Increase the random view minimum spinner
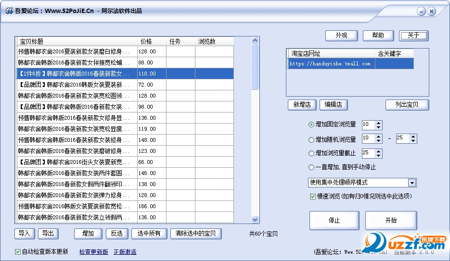 (x=379, y=137)
